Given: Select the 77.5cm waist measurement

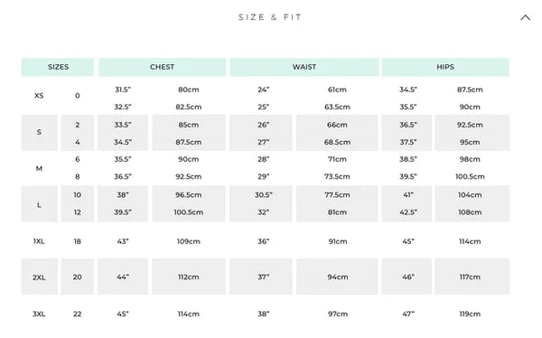Looking at the screenshot, I should pyautogui.click(x=337, y=195).
